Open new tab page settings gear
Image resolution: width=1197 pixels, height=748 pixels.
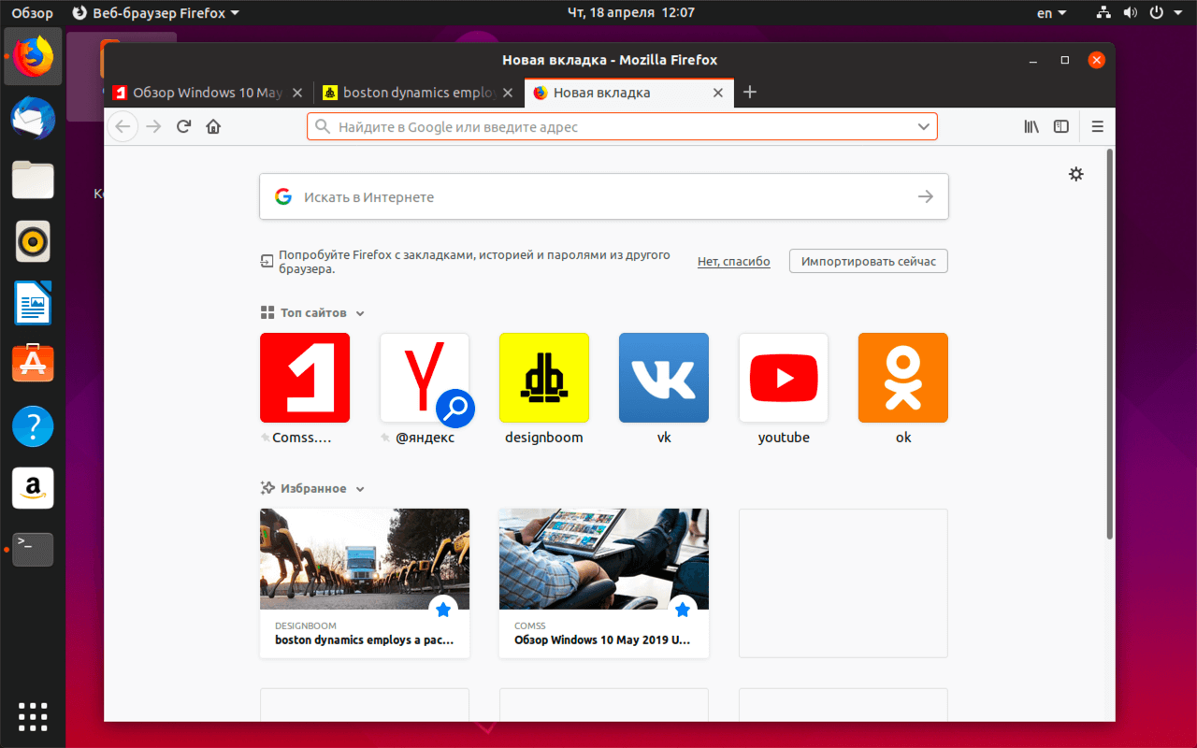point(1076,174)
